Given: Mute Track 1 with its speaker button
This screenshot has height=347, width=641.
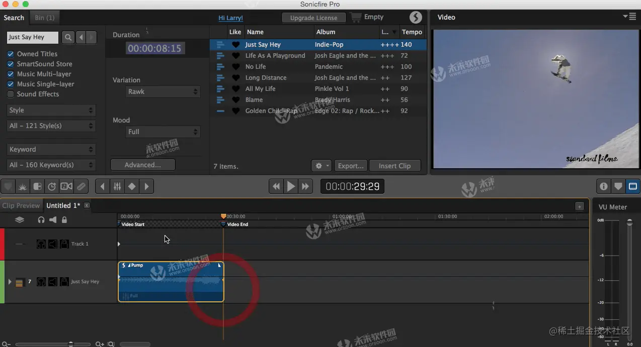Looking at the screenshot, I should pyautogui.click(x=53, y=244).
